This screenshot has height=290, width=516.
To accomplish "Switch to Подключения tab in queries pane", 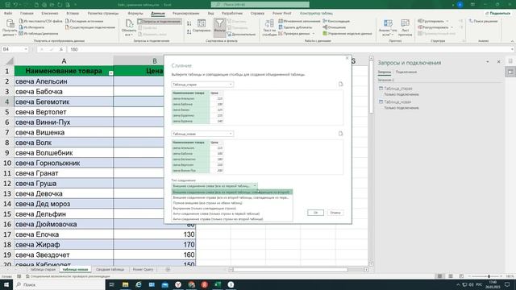I will (406, 72).
